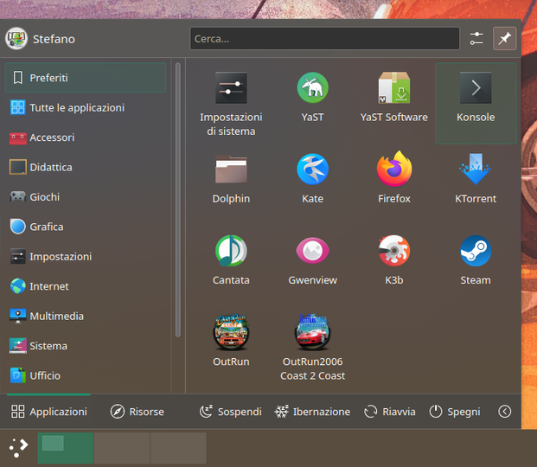Launch Kate text editor
The image size is (537, 467).
[x=312, y=178]
